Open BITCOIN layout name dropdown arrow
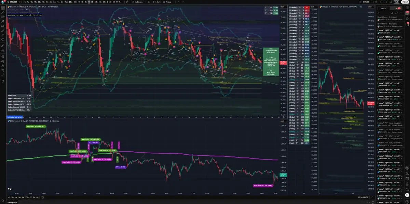Viewport: 410px width, 204px height. click(x=371, y=2)
